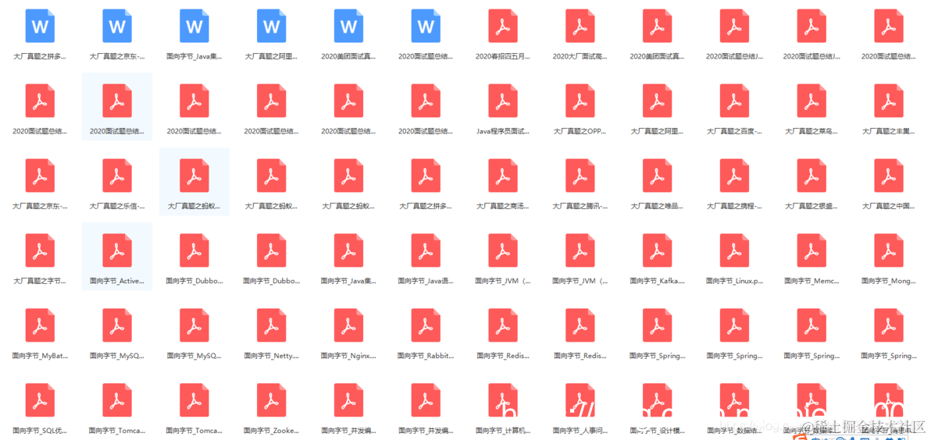The height and width of the screenshot is (440, 931).
Task: Select the PDF 2020大厂面试高...
Action: (x=580, y=26)
